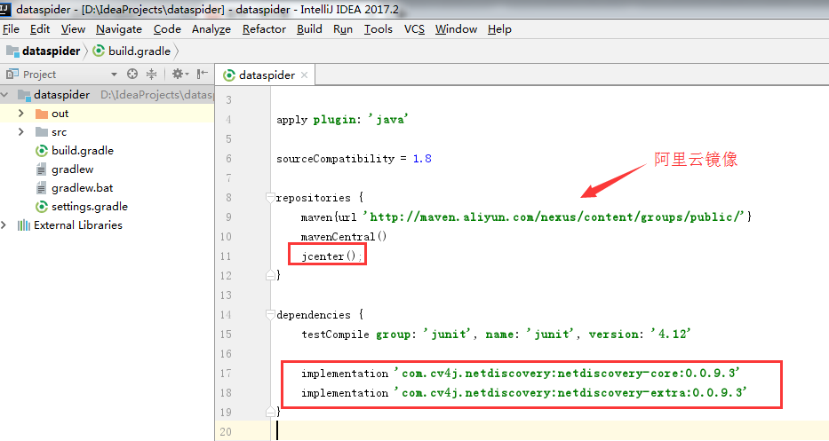
Task: Select settings.gradle in project tree
Action: pyautogui.click(x=90, y=207)
